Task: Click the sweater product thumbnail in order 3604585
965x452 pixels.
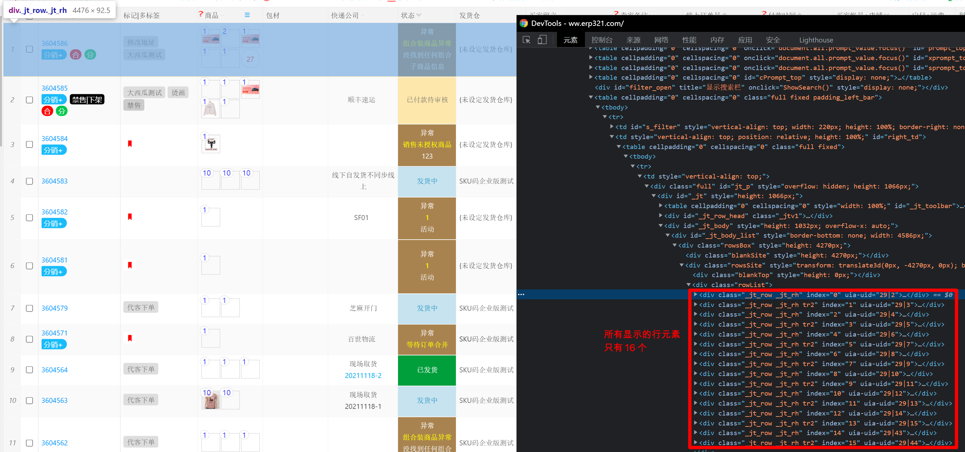Action: coord(210,110)
